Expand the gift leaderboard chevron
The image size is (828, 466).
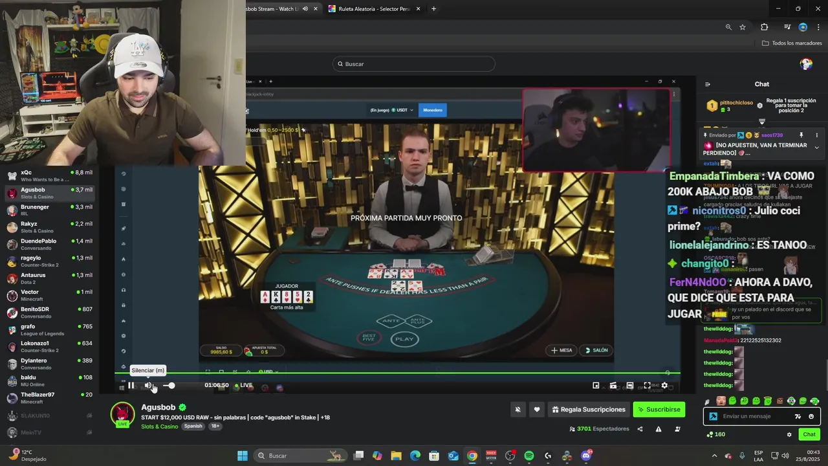coord(761,122)
